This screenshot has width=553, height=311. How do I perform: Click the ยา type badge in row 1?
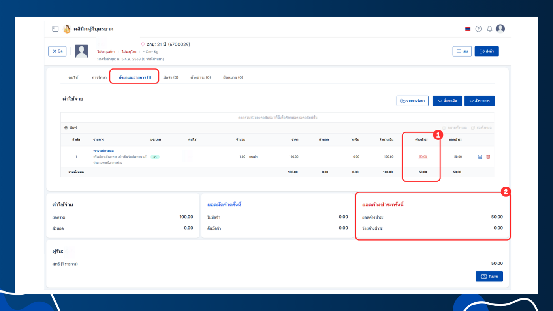click(155, 157)
